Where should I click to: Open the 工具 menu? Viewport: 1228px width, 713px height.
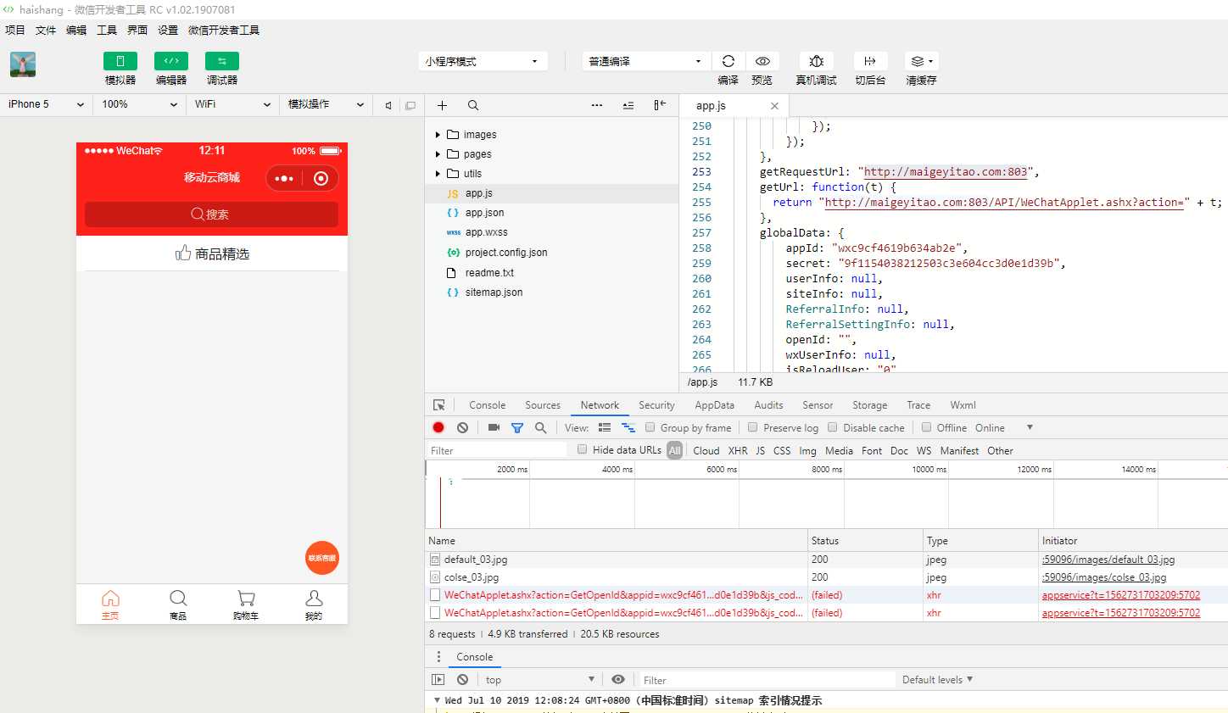click(x=107, y=31)
